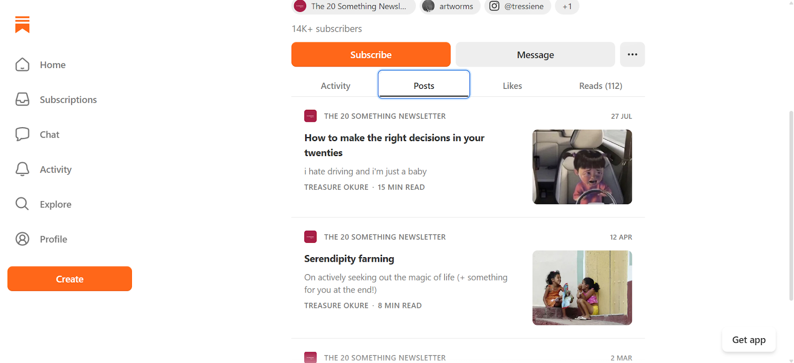Click the Instagram icon beside @tressiene
Image resolution: width=794 pixels, height=363 pixels.
pyautogui.click(x=494, y=6)
